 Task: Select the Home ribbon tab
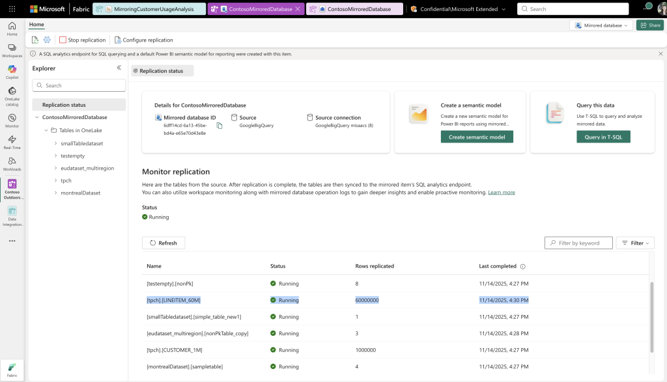36,24
